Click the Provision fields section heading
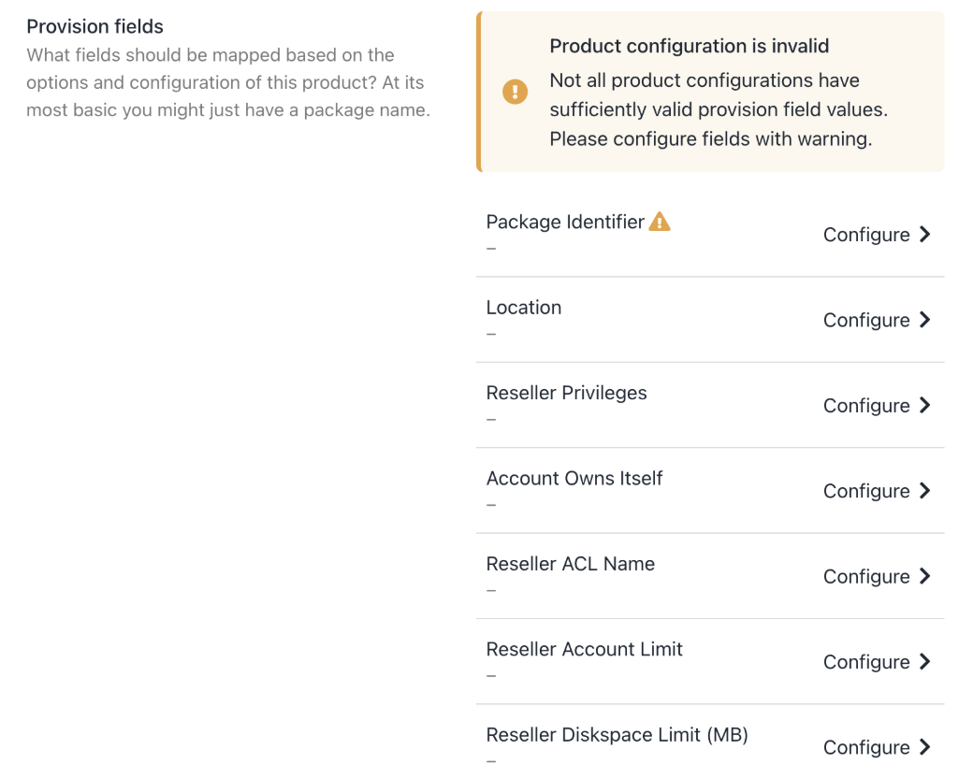Screen dimensions: 973x778 point(94,26)
